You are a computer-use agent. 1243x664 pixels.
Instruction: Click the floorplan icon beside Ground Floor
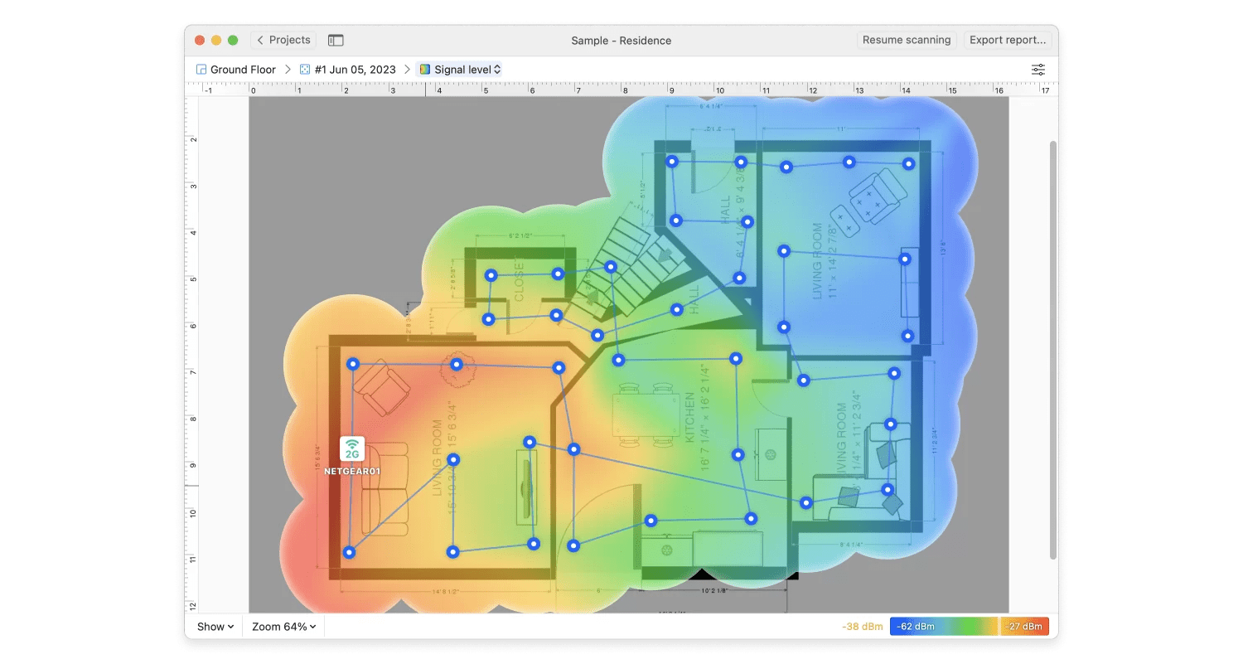click(200, 69)
